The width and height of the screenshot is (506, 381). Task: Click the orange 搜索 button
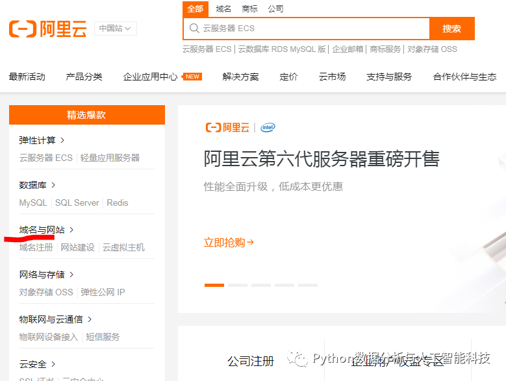(452, 29)
